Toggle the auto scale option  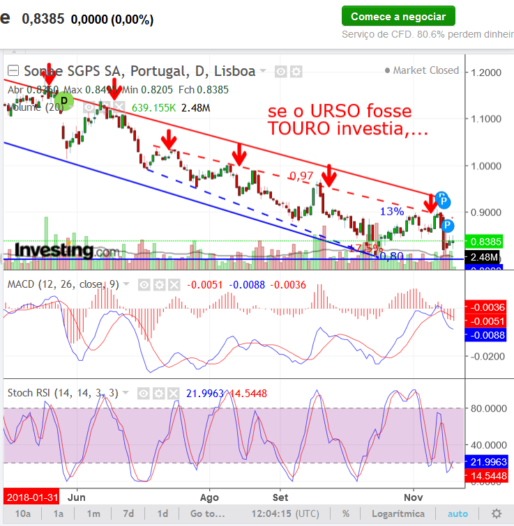pyautogui.click(x=458, y=513)
